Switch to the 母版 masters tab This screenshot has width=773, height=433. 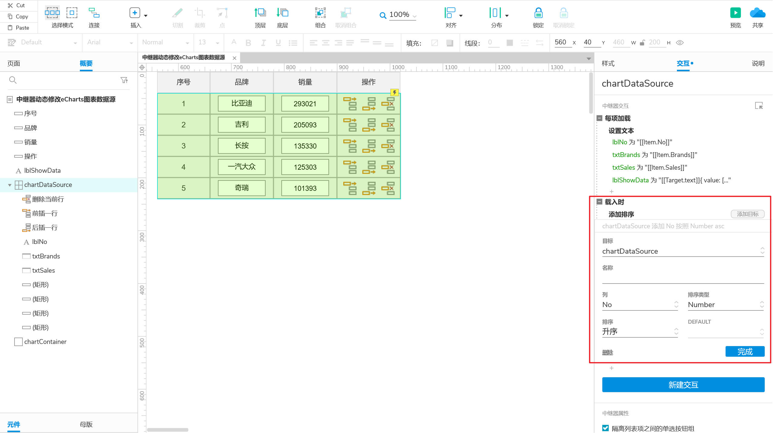point(86,425)
